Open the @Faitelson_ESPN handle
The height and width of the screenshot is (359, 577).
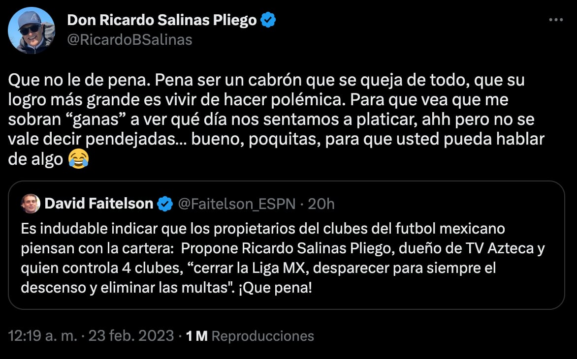pyautogui.click(x=236, y=203)
